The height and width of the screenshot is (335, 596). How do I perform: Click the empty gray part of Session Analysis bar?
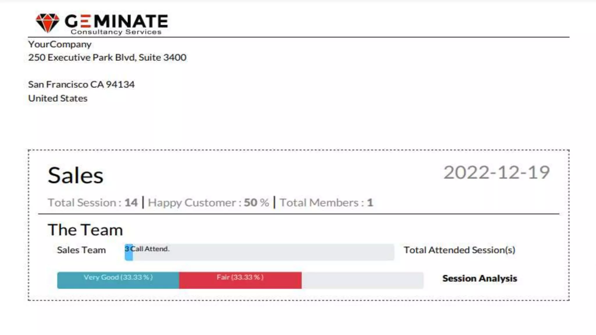click(362, 280)
